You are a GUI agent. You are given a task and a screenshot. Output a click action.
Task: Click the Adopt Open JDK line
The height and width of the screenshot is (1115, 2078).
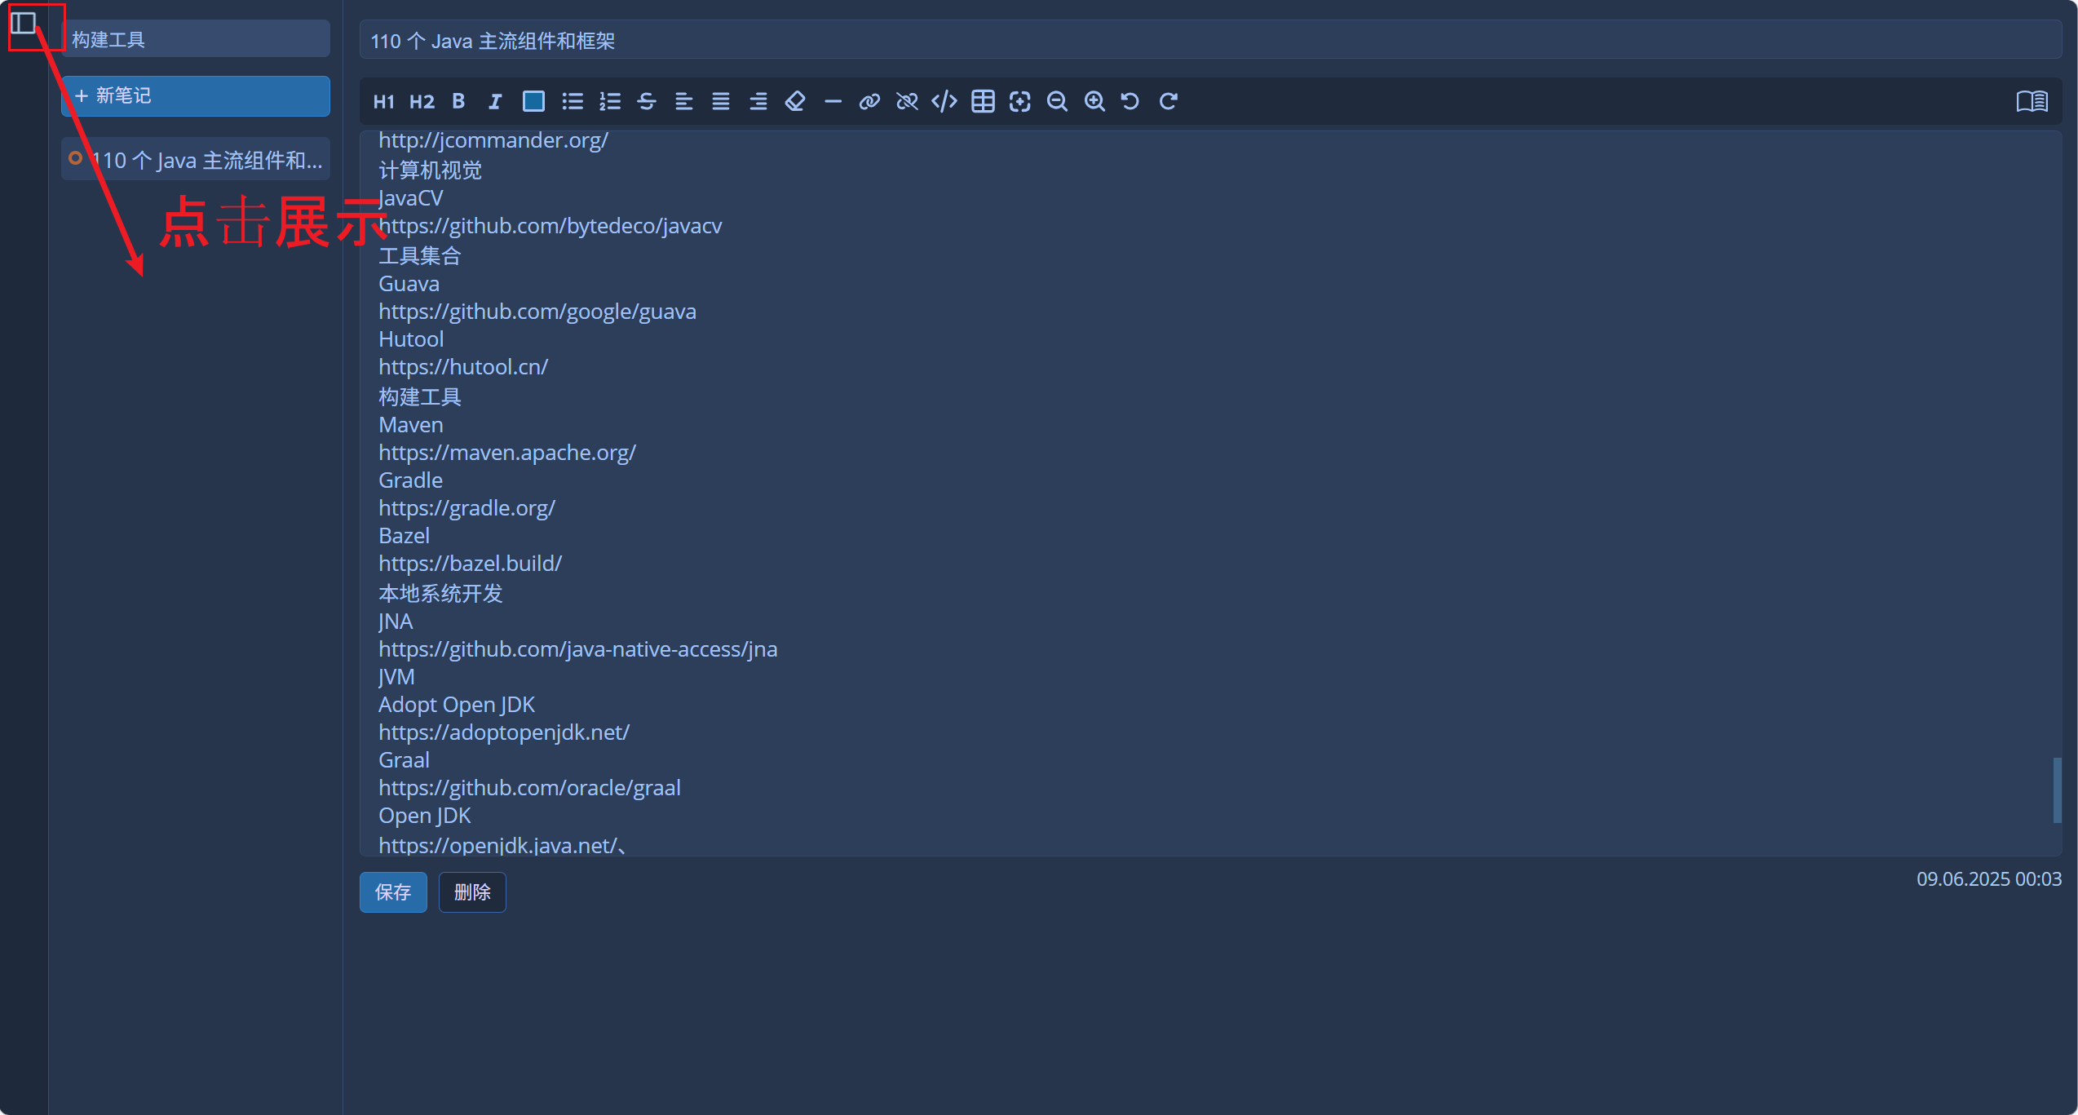click(x=457, y=705)
